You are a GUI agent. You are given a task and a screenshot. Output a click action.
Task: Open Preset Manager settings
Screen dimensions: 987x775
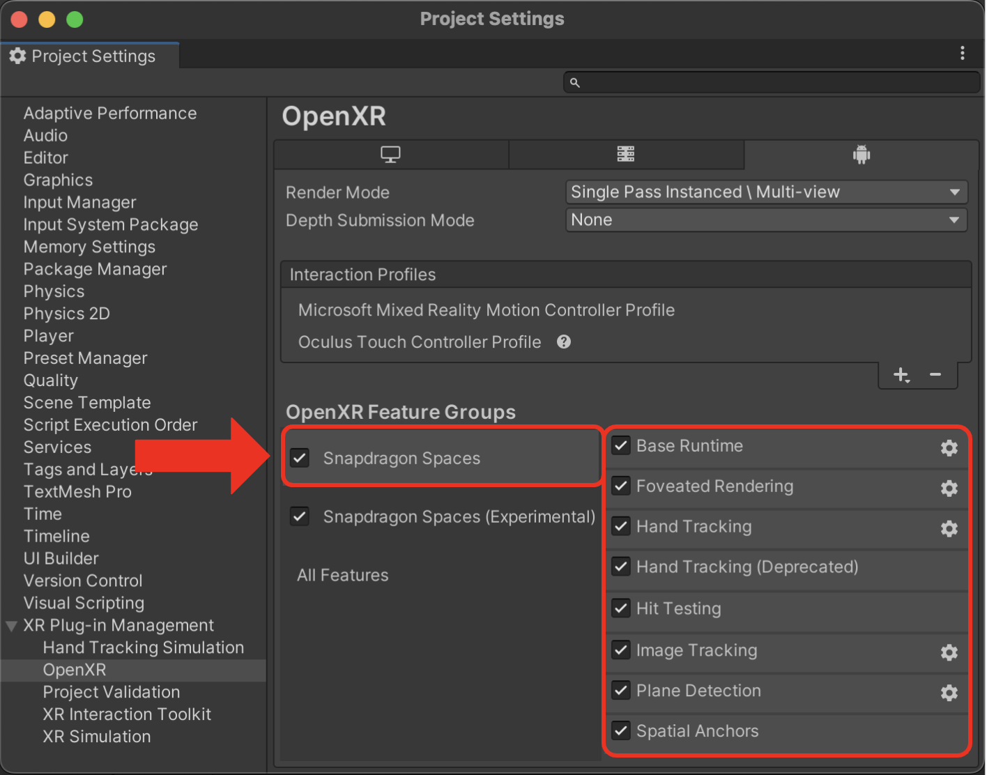pyautogui.click(x=85, y=358)
